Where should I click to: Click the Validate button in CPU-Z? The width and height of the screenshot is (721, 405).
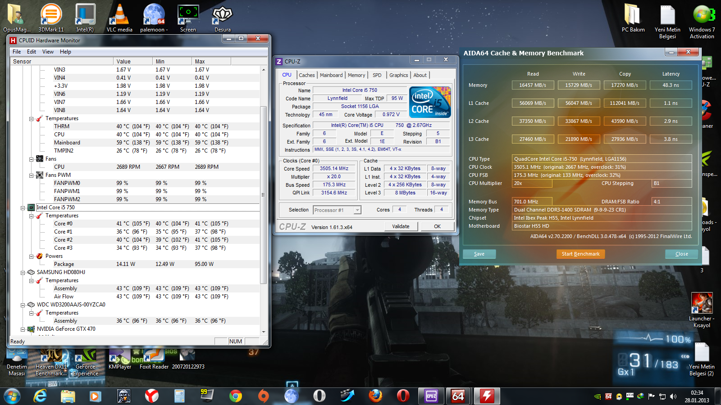401,226
